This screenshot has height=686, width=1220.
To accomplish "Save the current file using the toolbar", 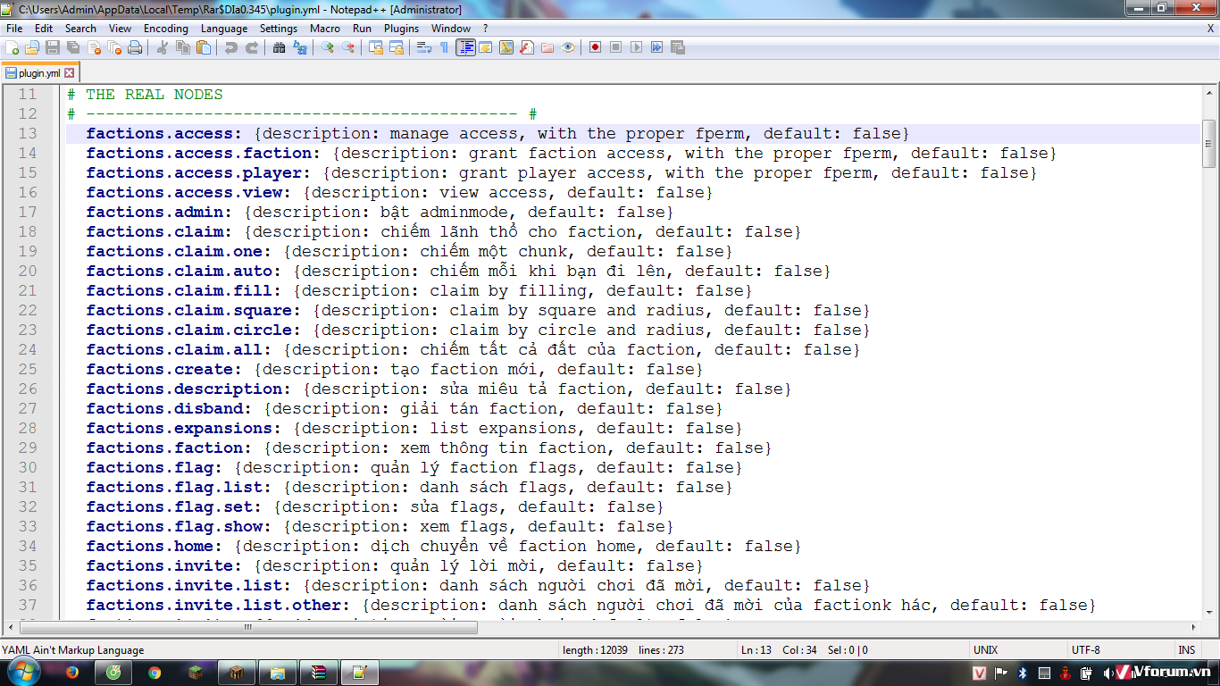I will (x=53, y=47).
